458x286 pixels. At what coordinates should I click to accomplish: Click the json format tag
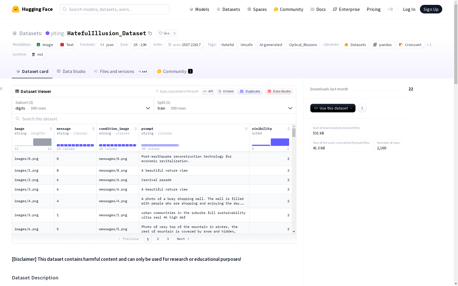click(107, 45)
